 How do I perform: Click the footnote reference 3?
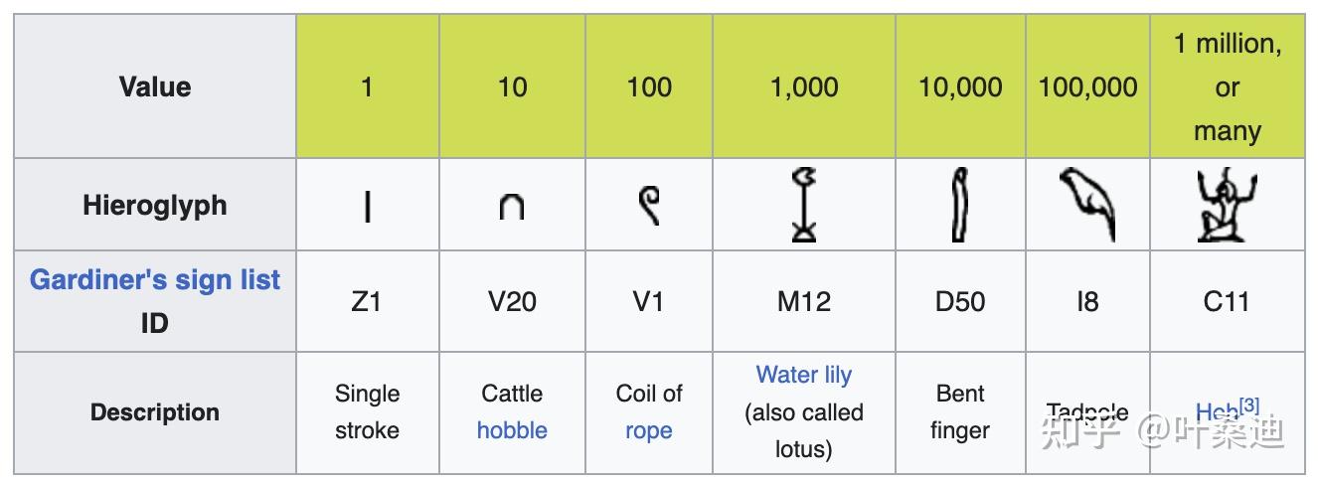1249,405
